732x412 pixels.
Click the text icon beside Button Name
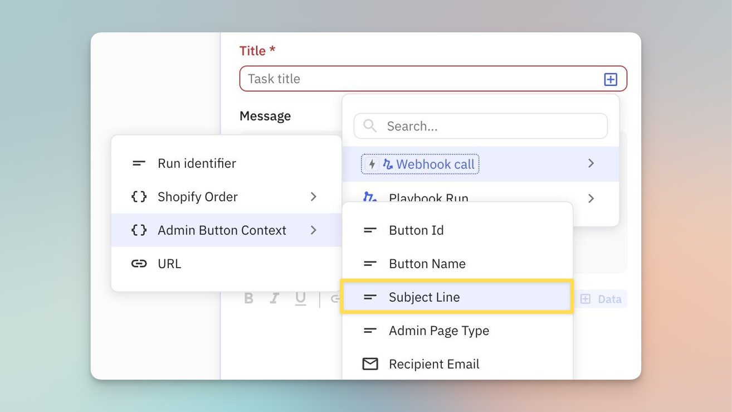coord(370,264)
